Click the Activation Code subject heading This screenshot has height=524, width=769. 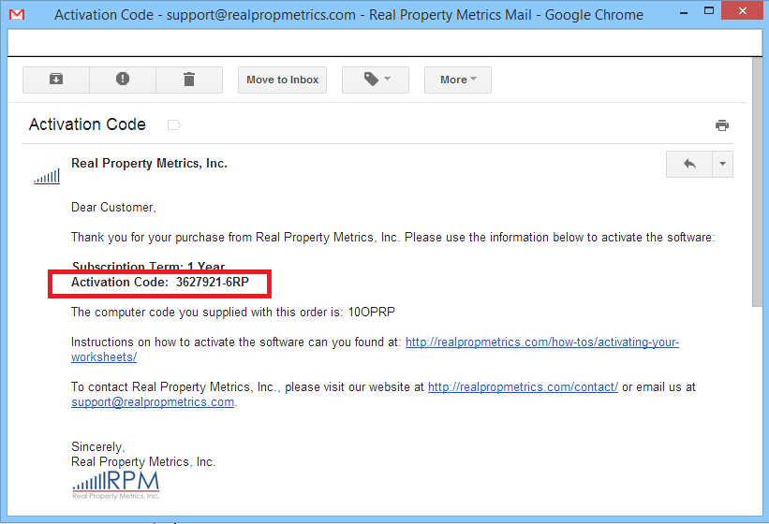(87, 124)
